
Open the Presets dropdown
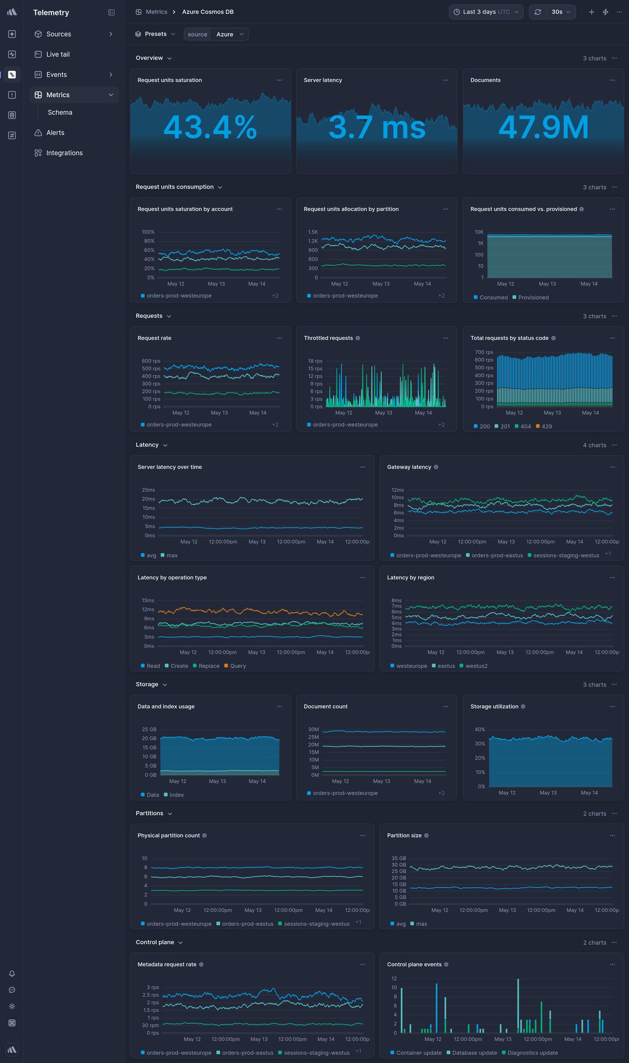coord(155,34)
